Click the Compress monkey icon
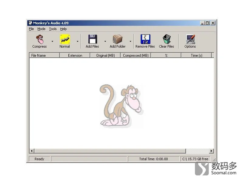Image resolution: width=243 pixels, height=182 pixels. tap(40, 39)
